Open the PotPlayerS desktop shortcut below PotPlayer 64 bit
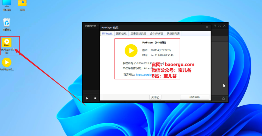Viewport: 262px width, 136px height. (7, 64)
